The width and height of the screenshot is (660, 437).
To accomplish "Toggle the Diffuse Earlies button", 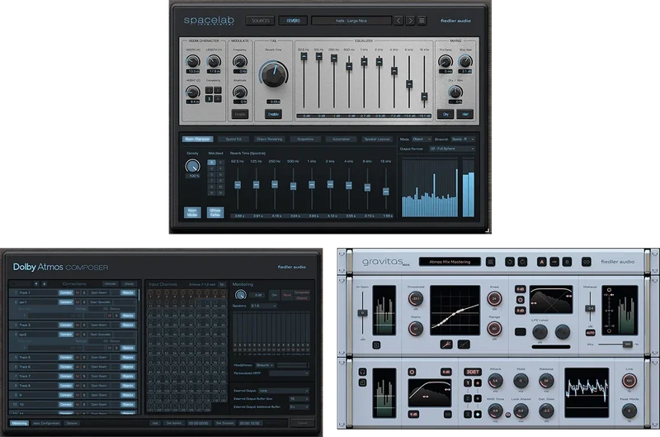I will (215, 212).
